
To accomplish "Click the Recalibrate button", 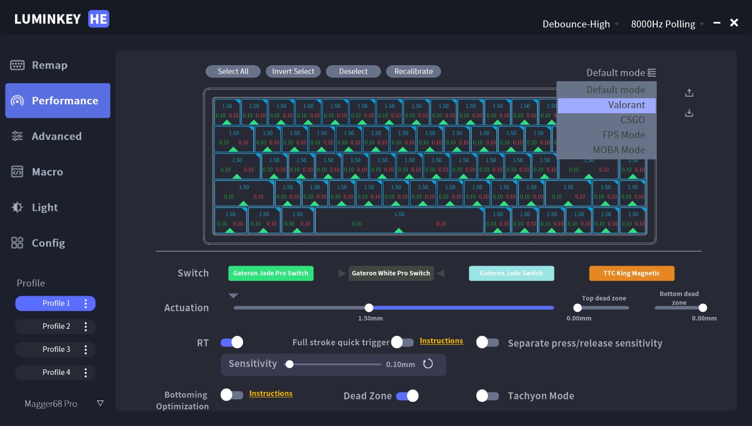I will (414, 71).
